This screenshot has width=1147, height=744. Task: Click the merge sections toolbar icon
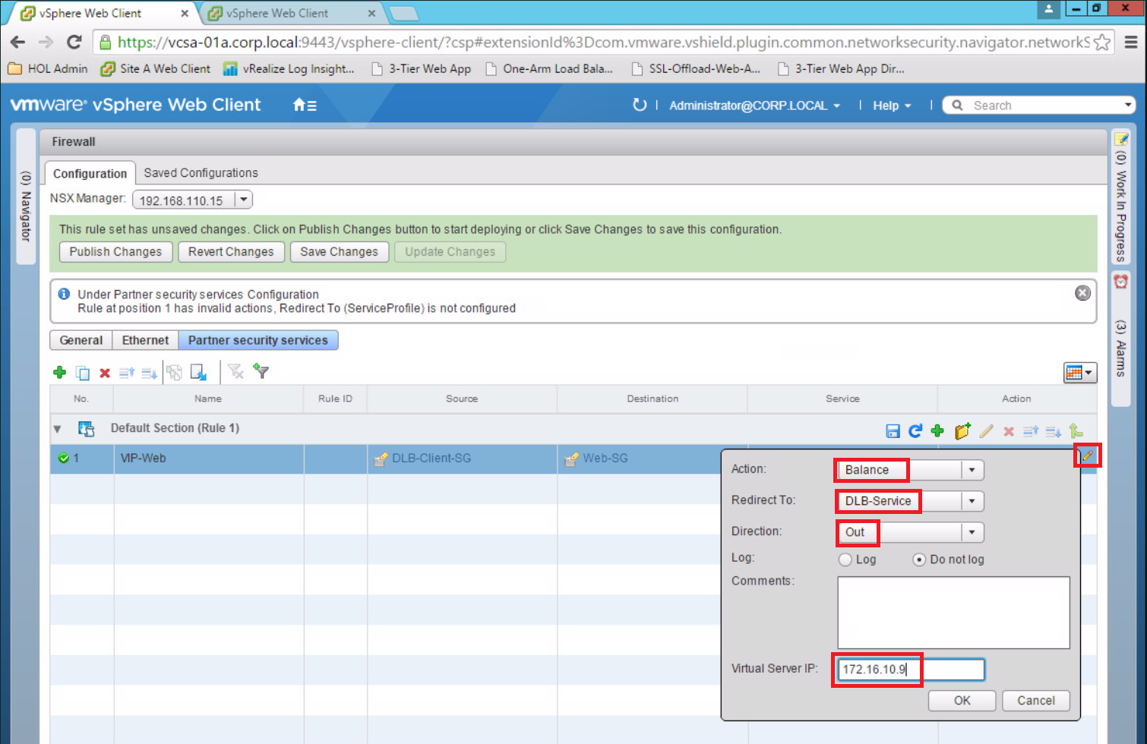tap(174, 372)
